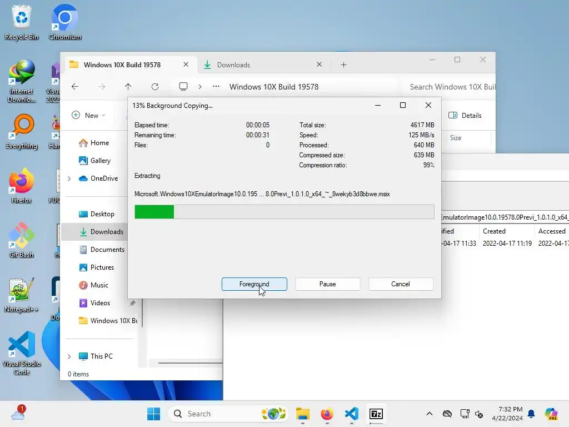Screen dimensions: 569x427
Task: Click the Created column header in 7-Zip
Action: coord(494,231)
